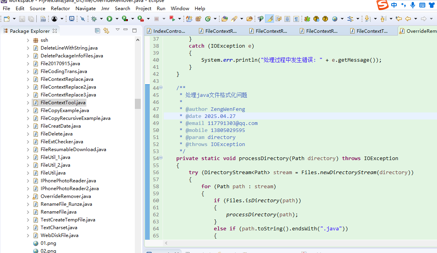Open the Run button dropdown arrow
437x253 pixels.
[x=117, y=19]
